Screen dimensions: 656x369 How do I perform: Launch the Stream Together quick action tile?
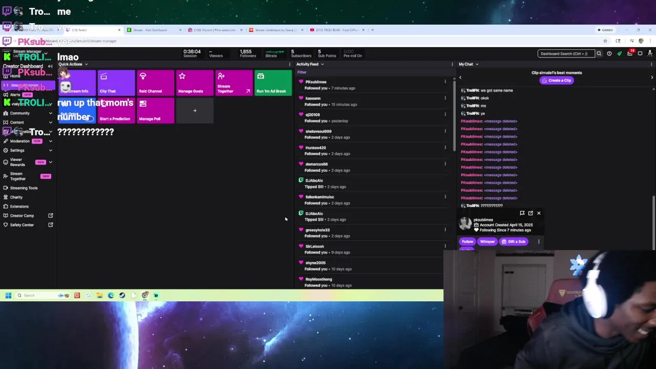(234, 83)
